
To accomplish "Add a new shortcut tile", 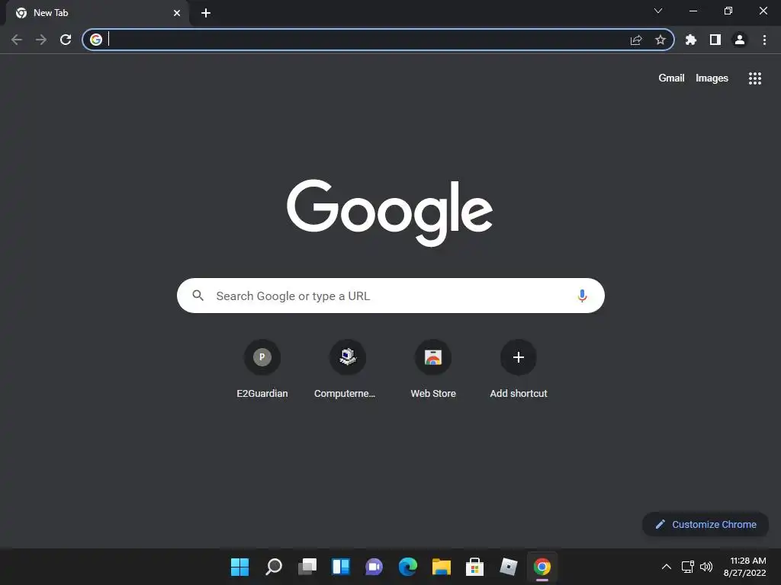I will [x=519, y=369].
